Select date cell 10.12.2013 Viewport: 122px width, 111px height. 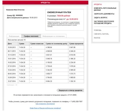pos(12,55)
